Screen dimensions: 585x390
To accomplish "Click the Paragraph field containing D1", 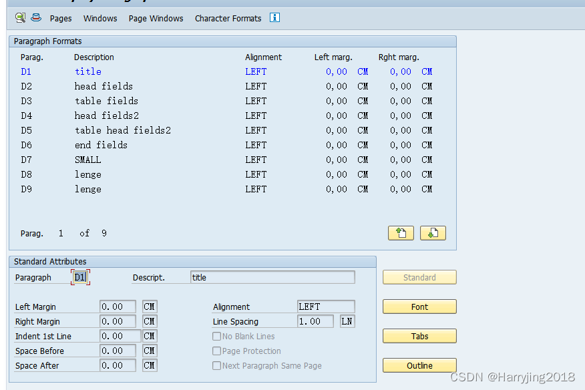I will [x=80, y=277].
